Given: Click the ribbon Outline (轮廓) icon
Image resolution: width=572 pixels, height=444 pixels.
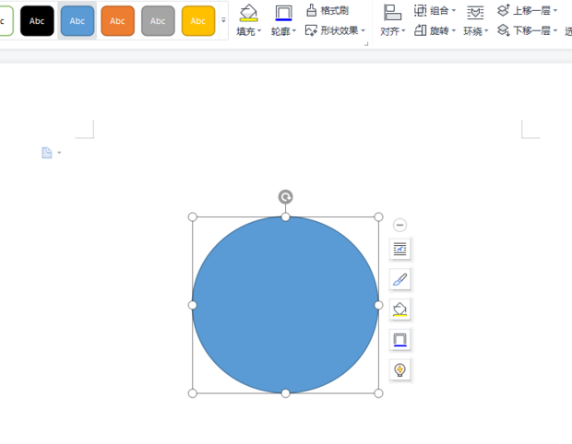Looking at the screenshot, I should click(x=283, y=13).
